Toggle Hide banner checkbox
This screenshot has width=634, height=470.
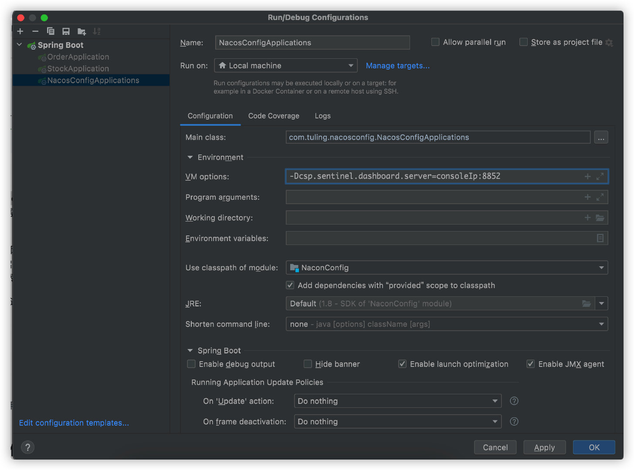tap(308, 364)
